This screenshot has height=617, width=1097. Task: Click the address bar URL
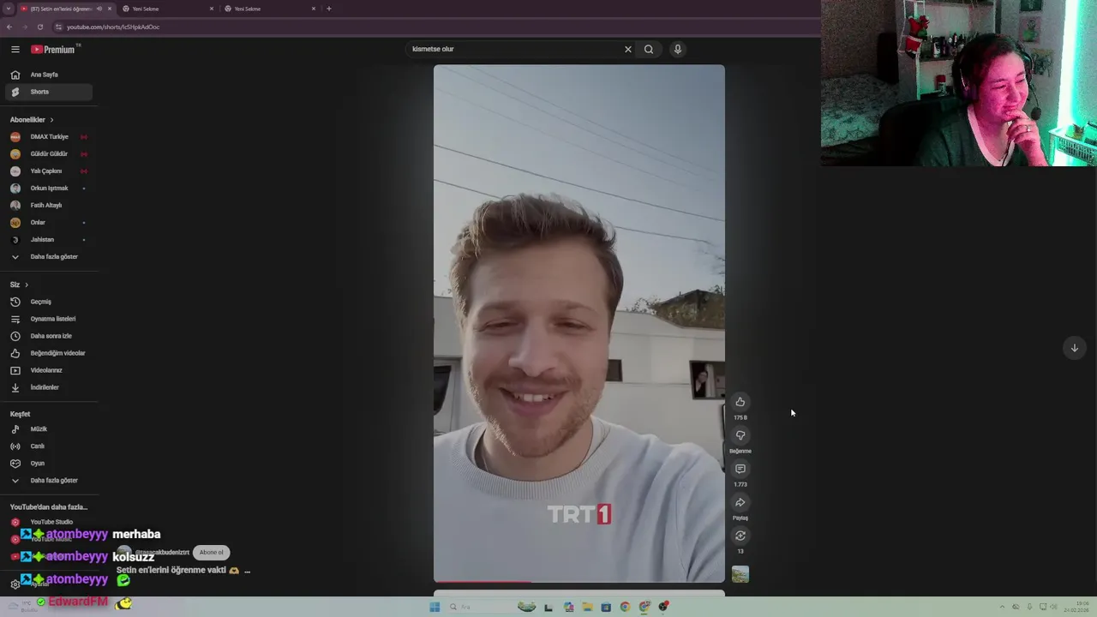[113, 27]
